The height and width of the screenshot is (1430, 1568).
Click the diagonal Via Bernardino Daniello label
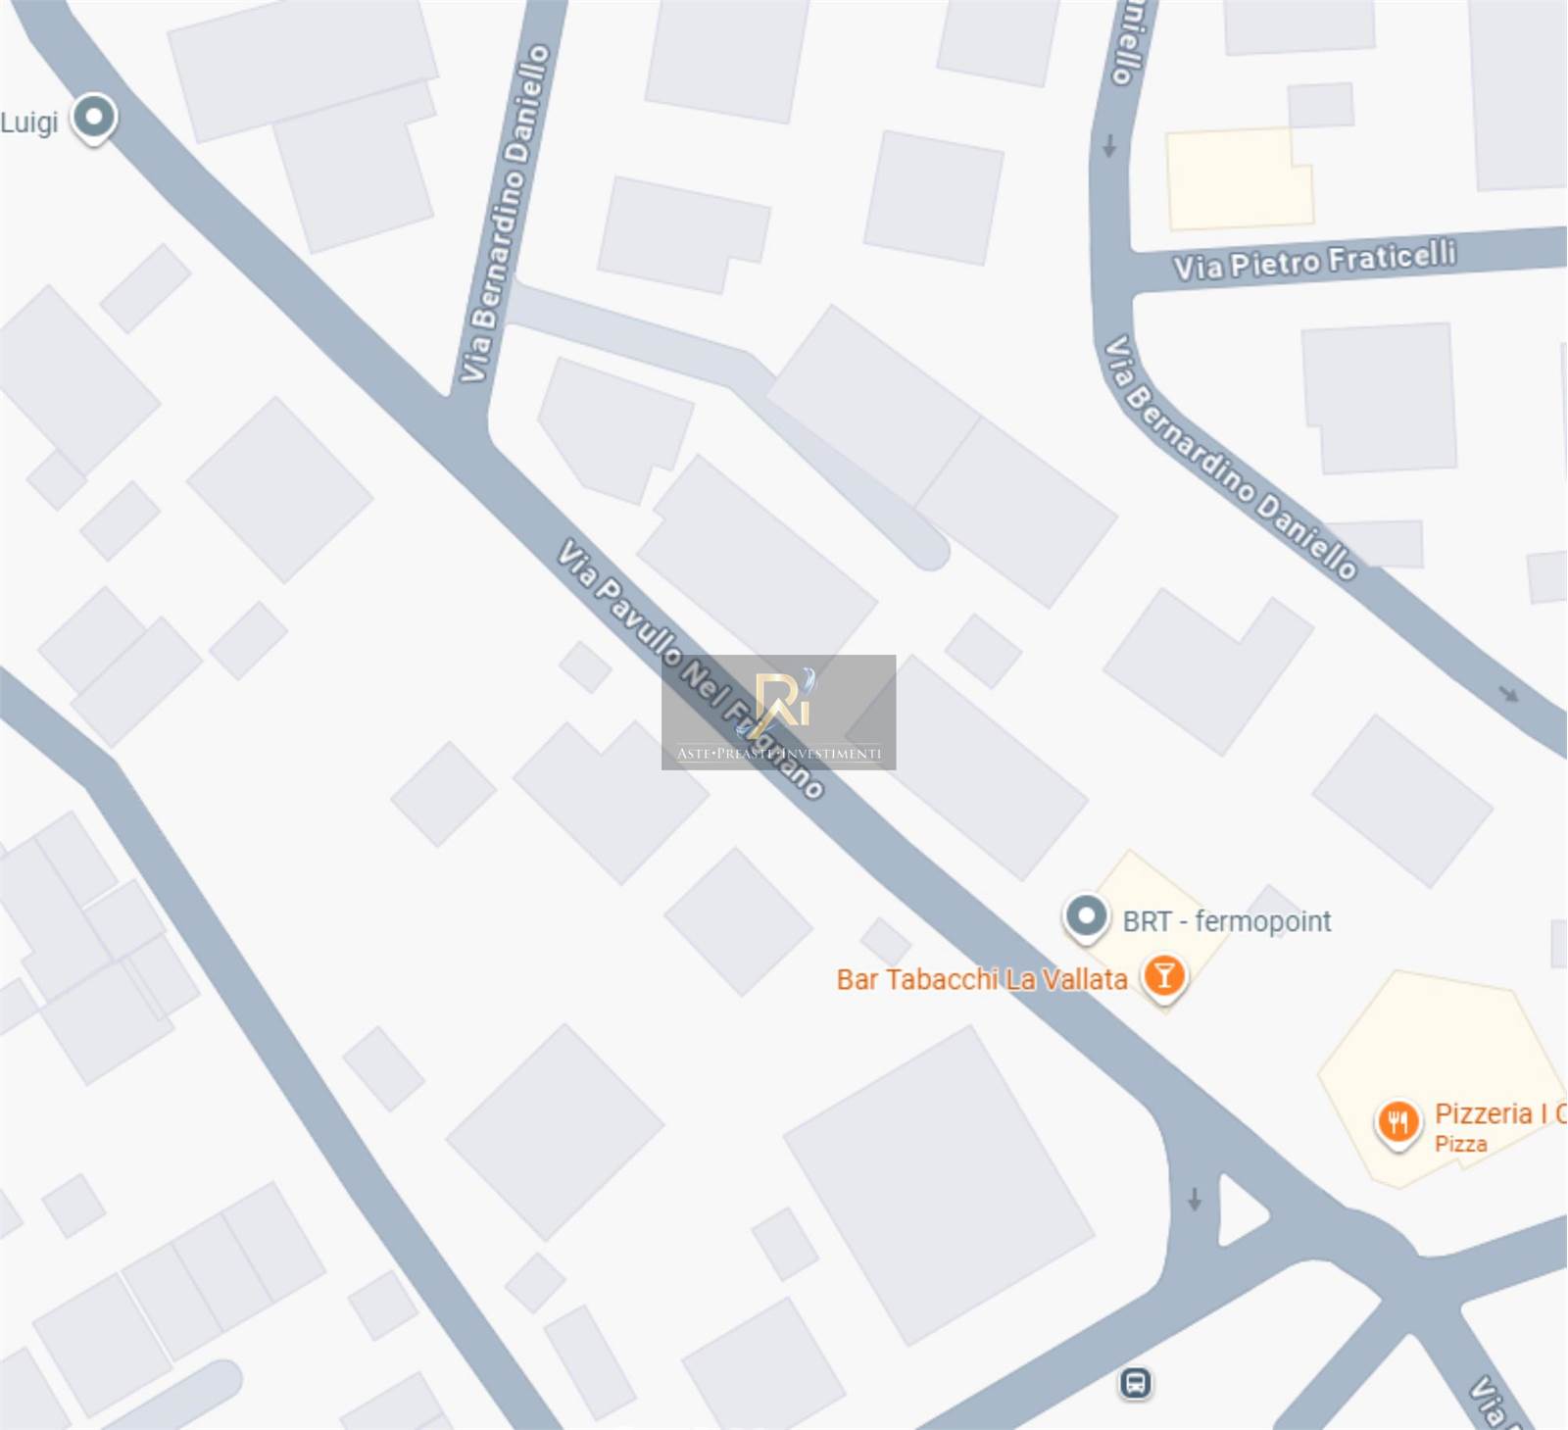pos(1231,458)
